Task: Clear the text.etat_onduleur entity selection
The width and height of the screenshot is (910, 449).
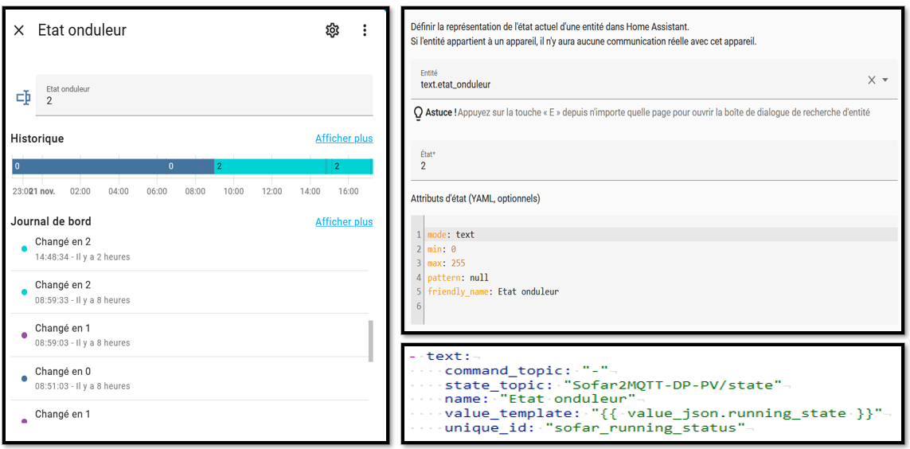Action: (x=871, y=80)
